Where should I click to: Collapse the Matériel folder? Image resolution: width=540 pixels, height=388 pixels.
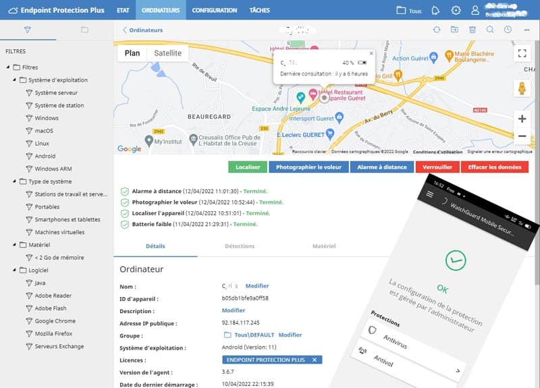tap(14, 245)
